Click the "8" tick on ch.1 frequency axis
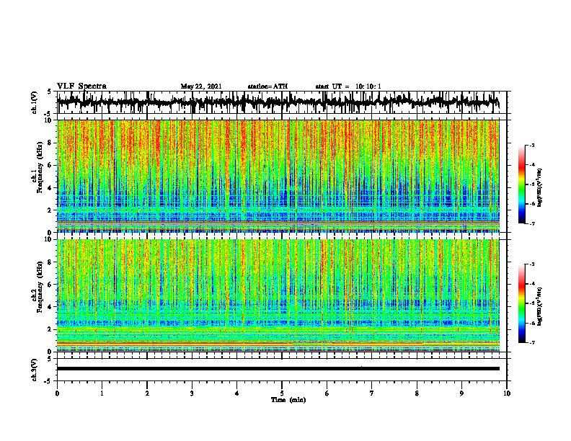Screen dimensions: 571x441 50,143
